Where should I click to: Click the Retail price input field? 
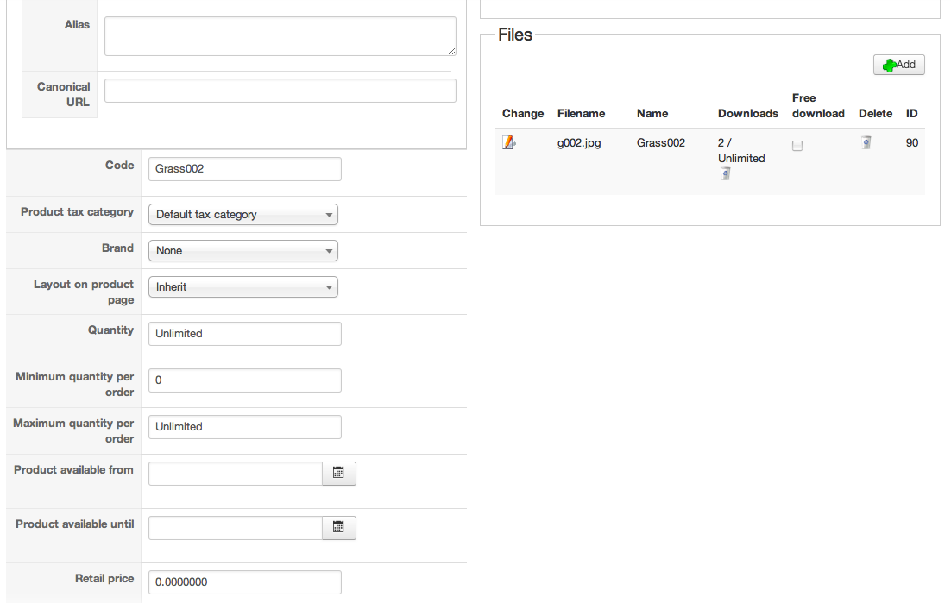244,582
